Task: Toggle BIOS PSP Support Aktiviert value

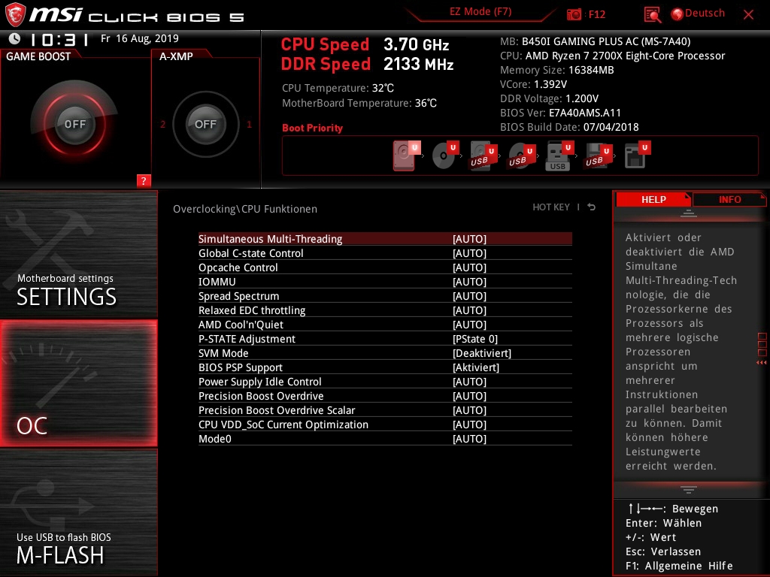Action: pos(476,367)
